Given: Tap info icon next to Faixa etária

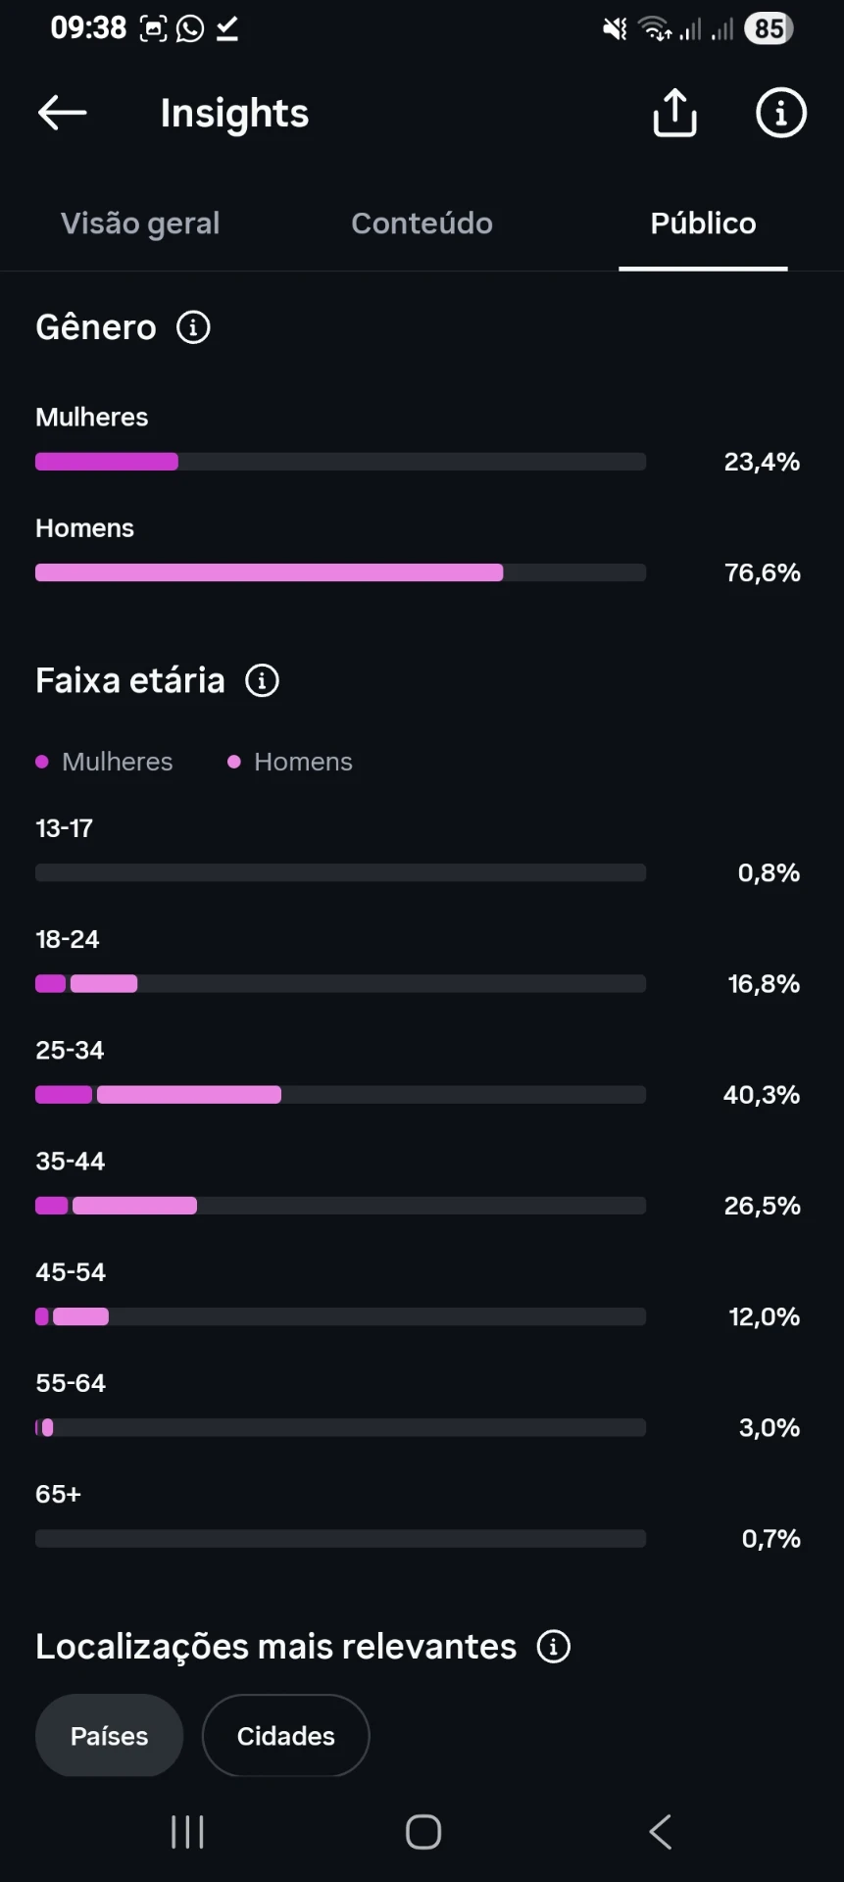Looking at the screenshot, I should [x=262, y=680].
